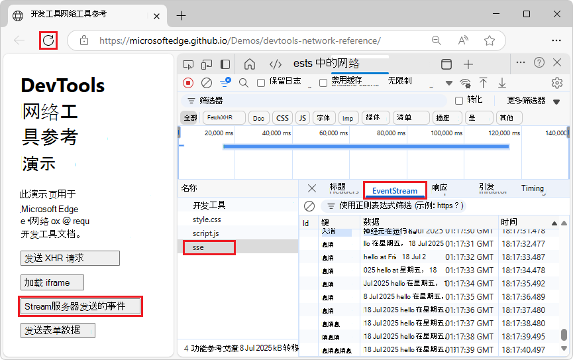Go back using browser back arrow
This screenshot has width=573, height=360.
(x=19, y=40)
